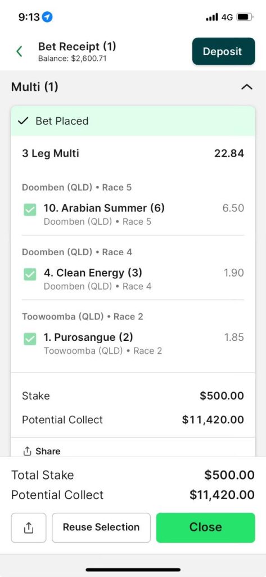266x577 pixels.
Task: Toggle the Clean Energy leg checkbox
Action: 30,274
